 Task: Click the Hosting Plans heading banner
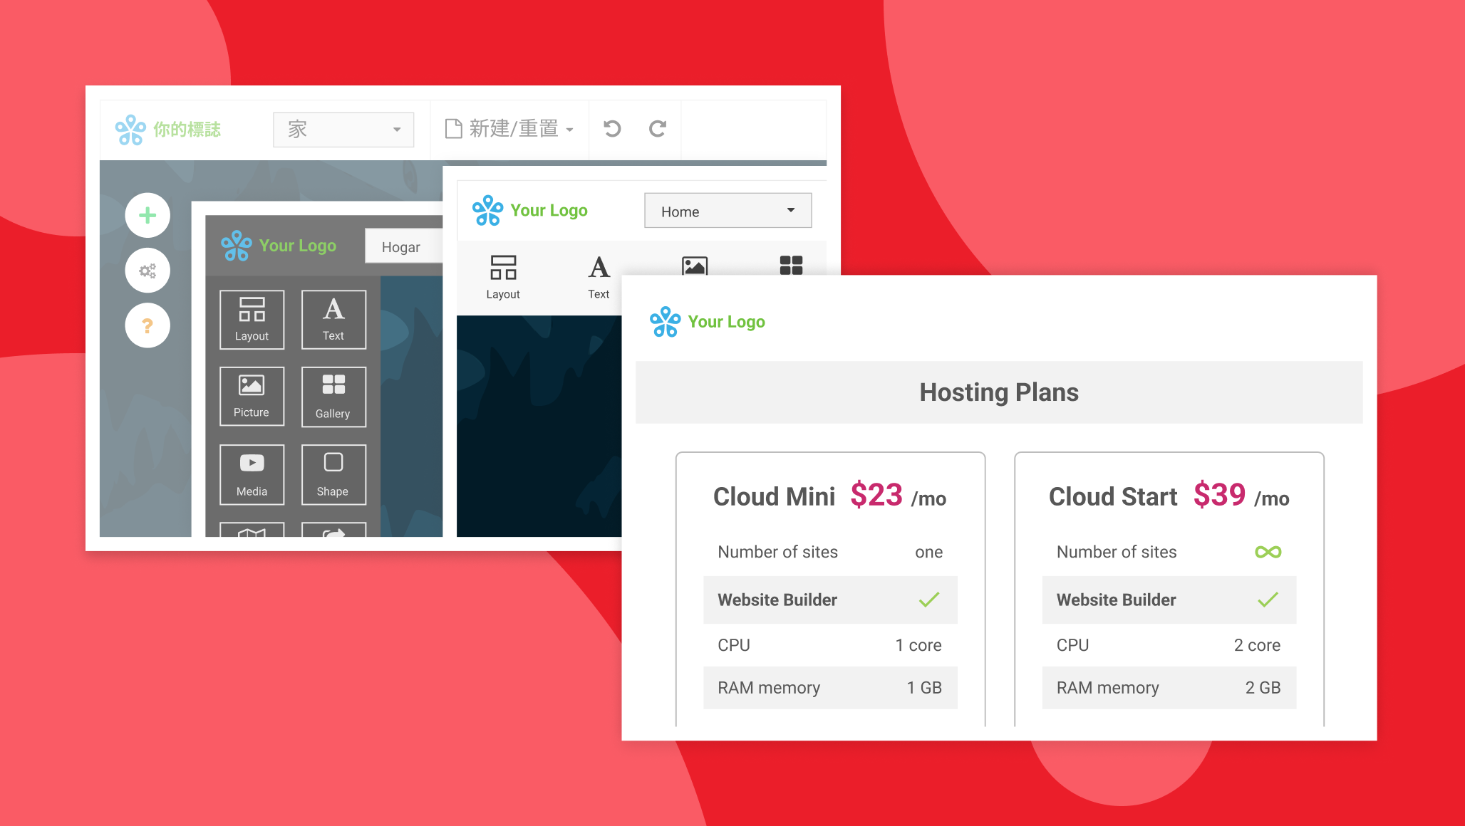click(998, 392)
